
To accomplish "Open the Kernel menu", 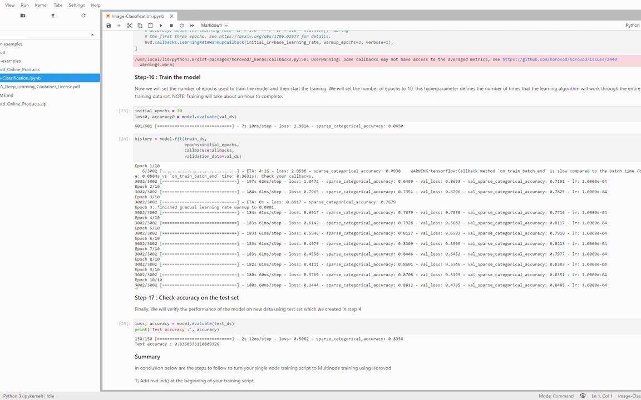I will pos(41,5).
